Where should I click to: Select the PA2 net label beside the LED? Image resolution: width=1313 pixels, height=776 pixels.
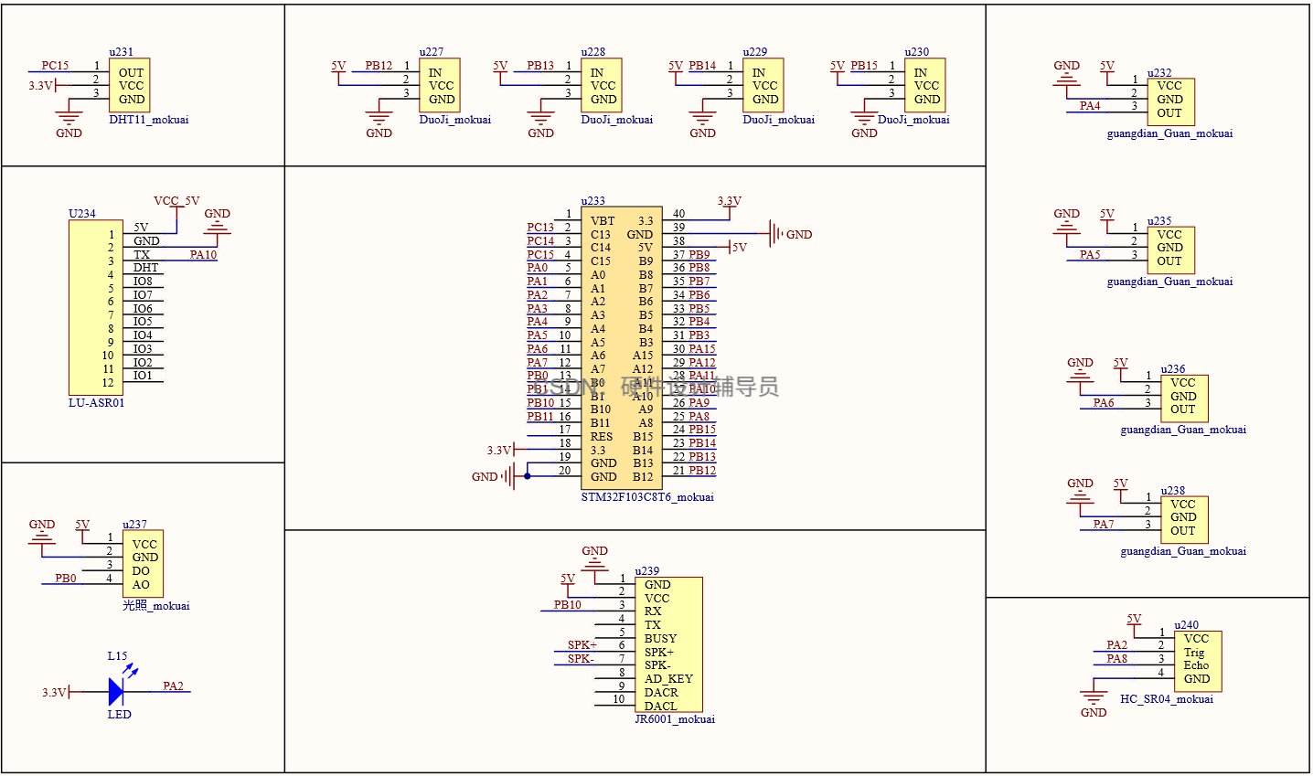click(173, 686)
